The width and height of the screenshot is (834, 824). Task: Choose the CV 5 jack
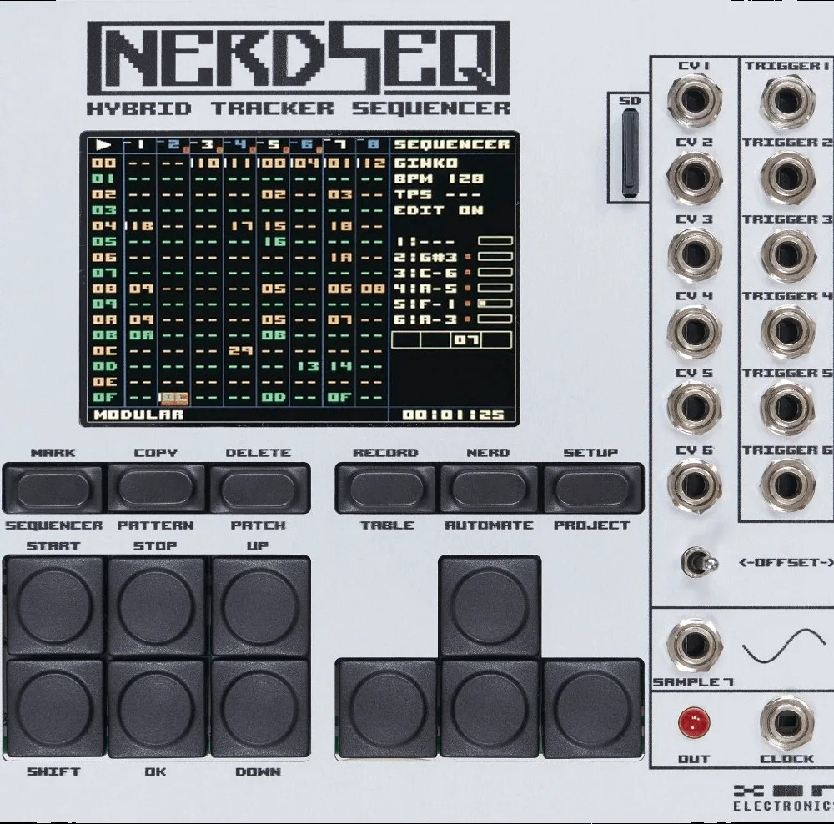click(x=694, y=407)
